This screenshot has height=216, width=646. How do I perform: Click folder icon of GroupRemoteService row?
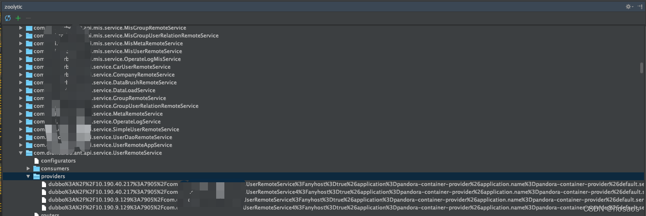tap(29, 98)
